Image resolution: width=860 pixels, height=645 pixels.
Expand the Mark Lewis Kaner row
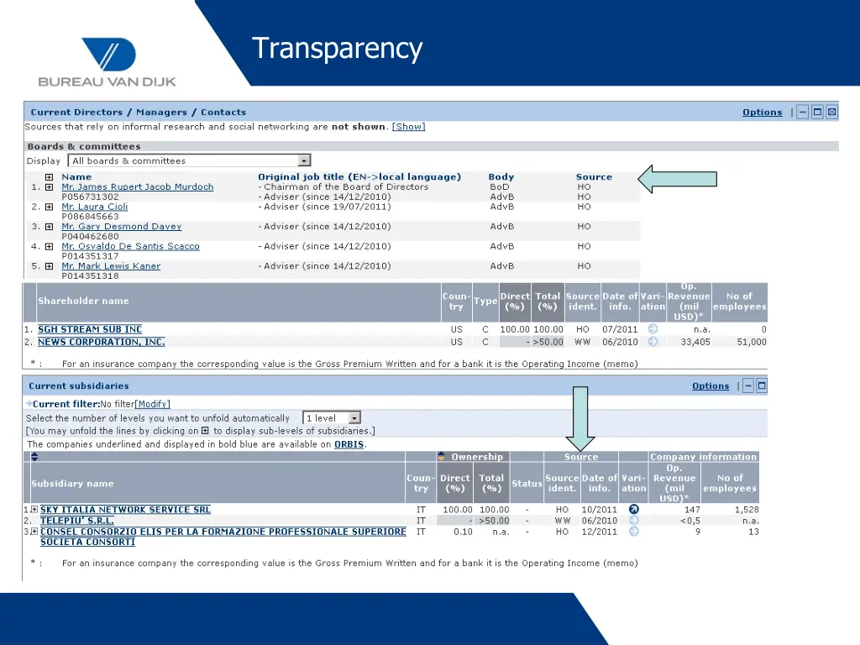(x=50, y=266)
